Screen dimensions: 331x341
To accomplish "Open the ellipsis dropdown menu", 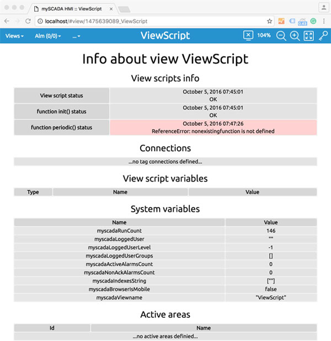I will (x=76, y=36).
